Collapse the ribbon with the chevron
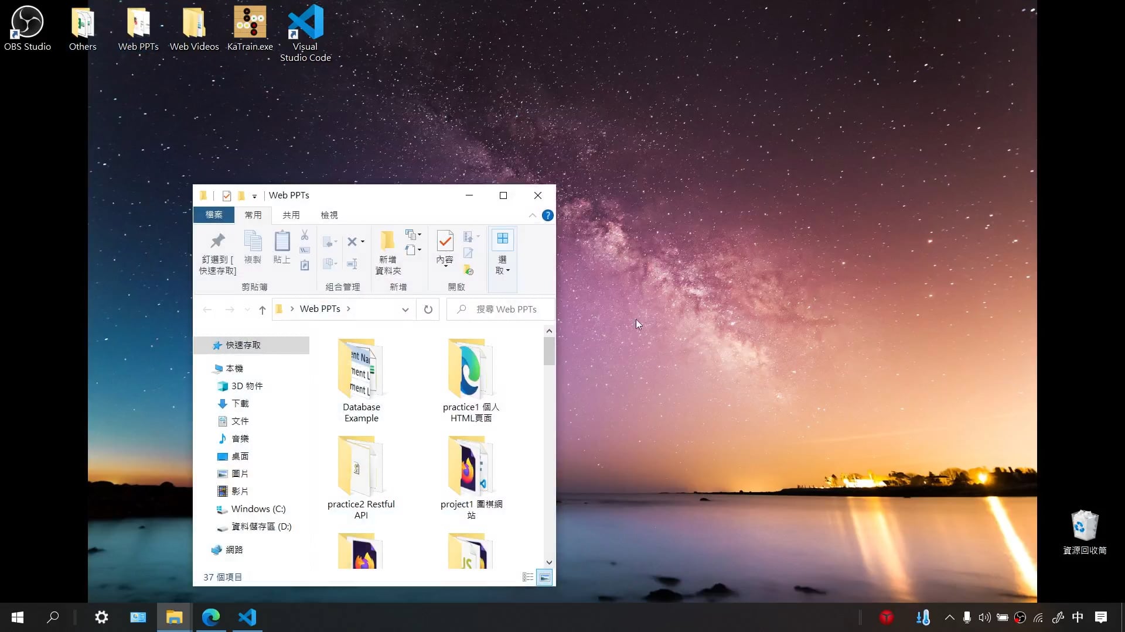The image size is (1125, 632). [532, 215]
